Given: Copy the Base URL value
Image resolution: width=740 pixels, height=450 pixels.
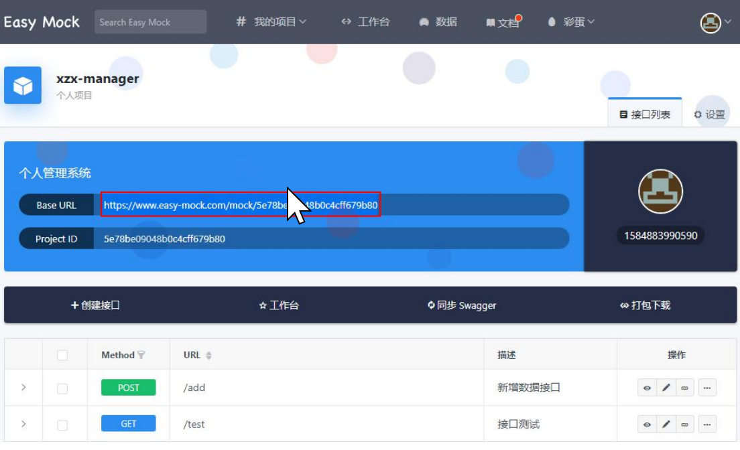Looking at the screenshot, I should [x=241, y=205].
